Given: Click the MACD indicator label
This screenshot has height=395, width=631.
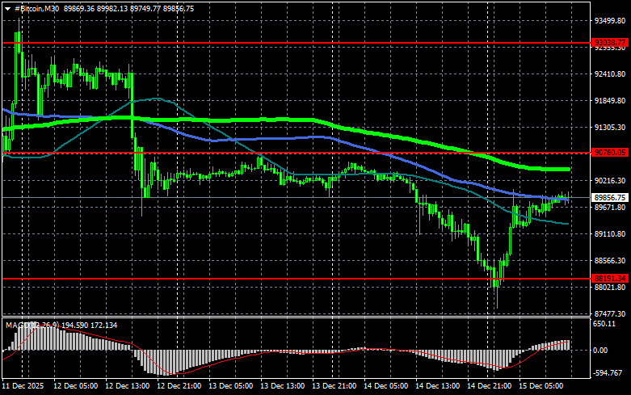Looking at the screenshot, I should [x=18, y=325].
